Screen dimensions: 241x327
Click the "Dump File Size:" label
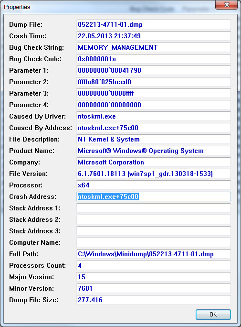[x=34, y=300]
